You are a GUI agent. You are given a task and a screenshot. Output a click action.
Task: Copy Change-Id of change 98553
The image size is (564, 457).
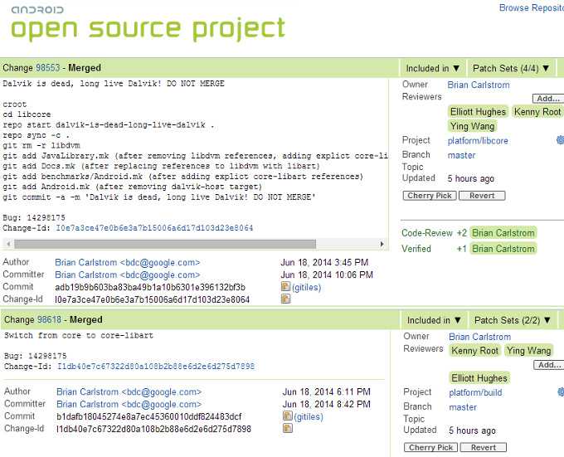coord(285,299)
